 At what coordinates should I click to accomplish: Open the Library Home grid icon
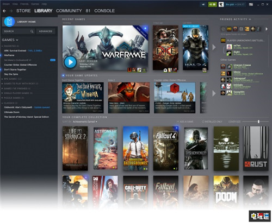[9, 22]
